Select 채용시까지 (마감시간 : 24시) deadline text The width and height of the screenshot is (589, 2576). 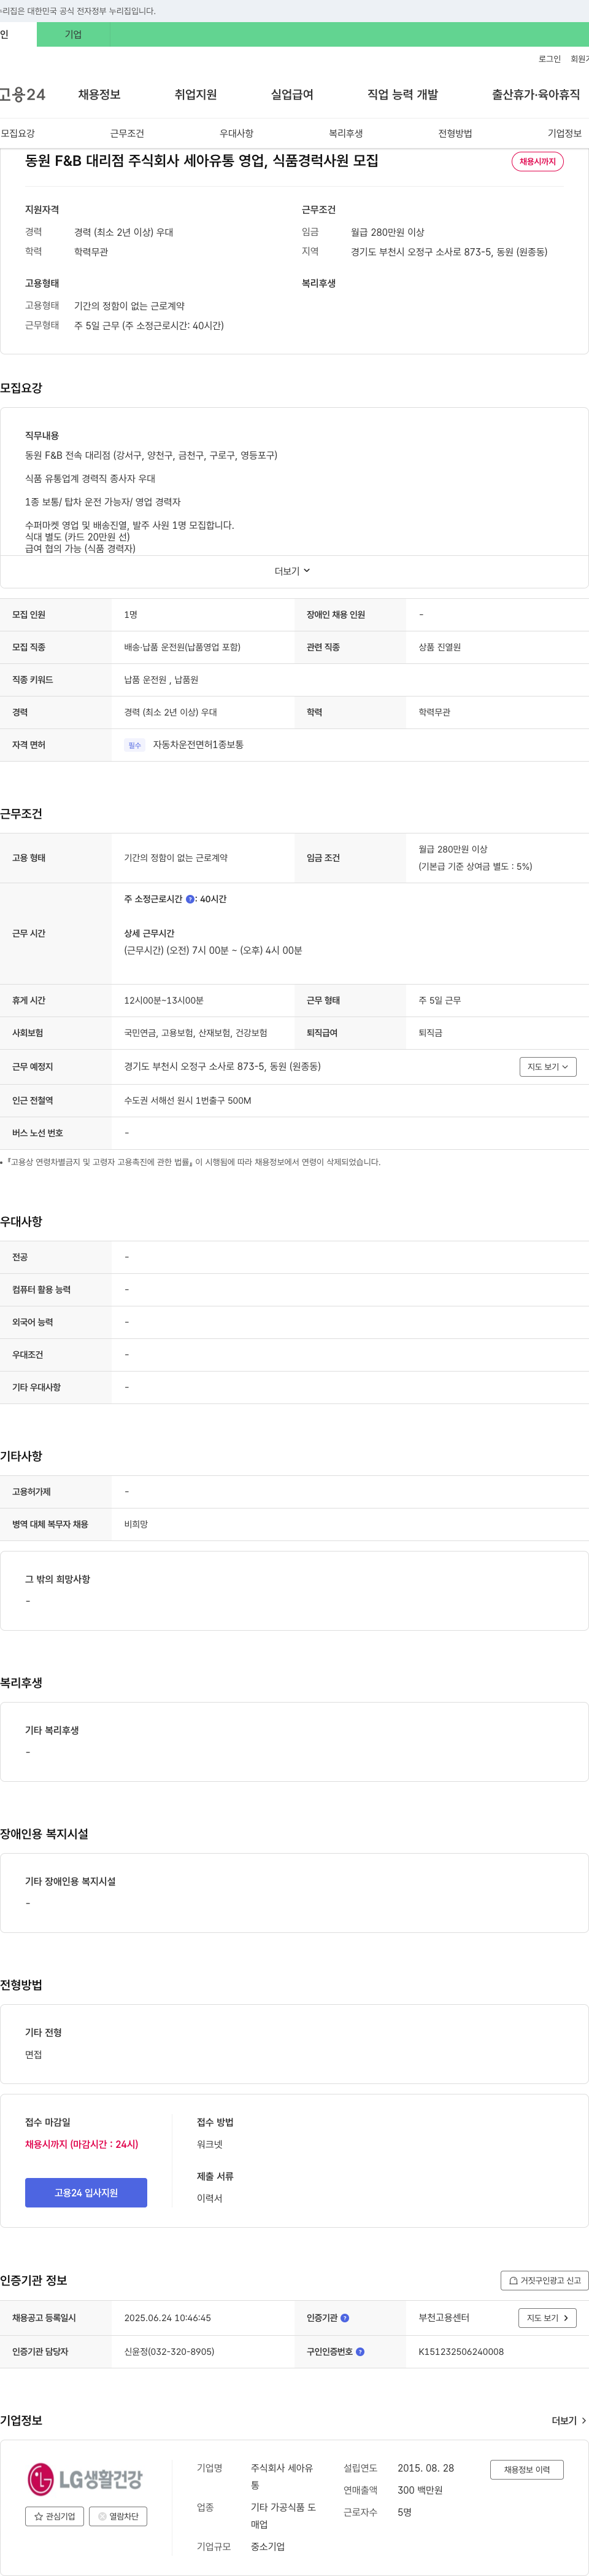coord(82,2144)
